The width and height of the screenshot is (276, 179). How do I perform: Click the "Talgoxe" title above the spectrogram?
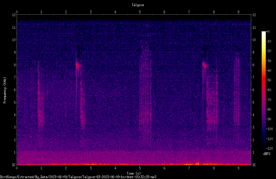(138, 5)
